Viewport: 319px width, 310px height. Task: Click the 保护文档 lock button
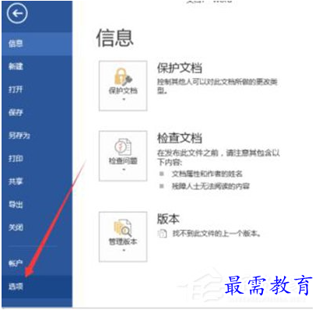tap(123, 86)
